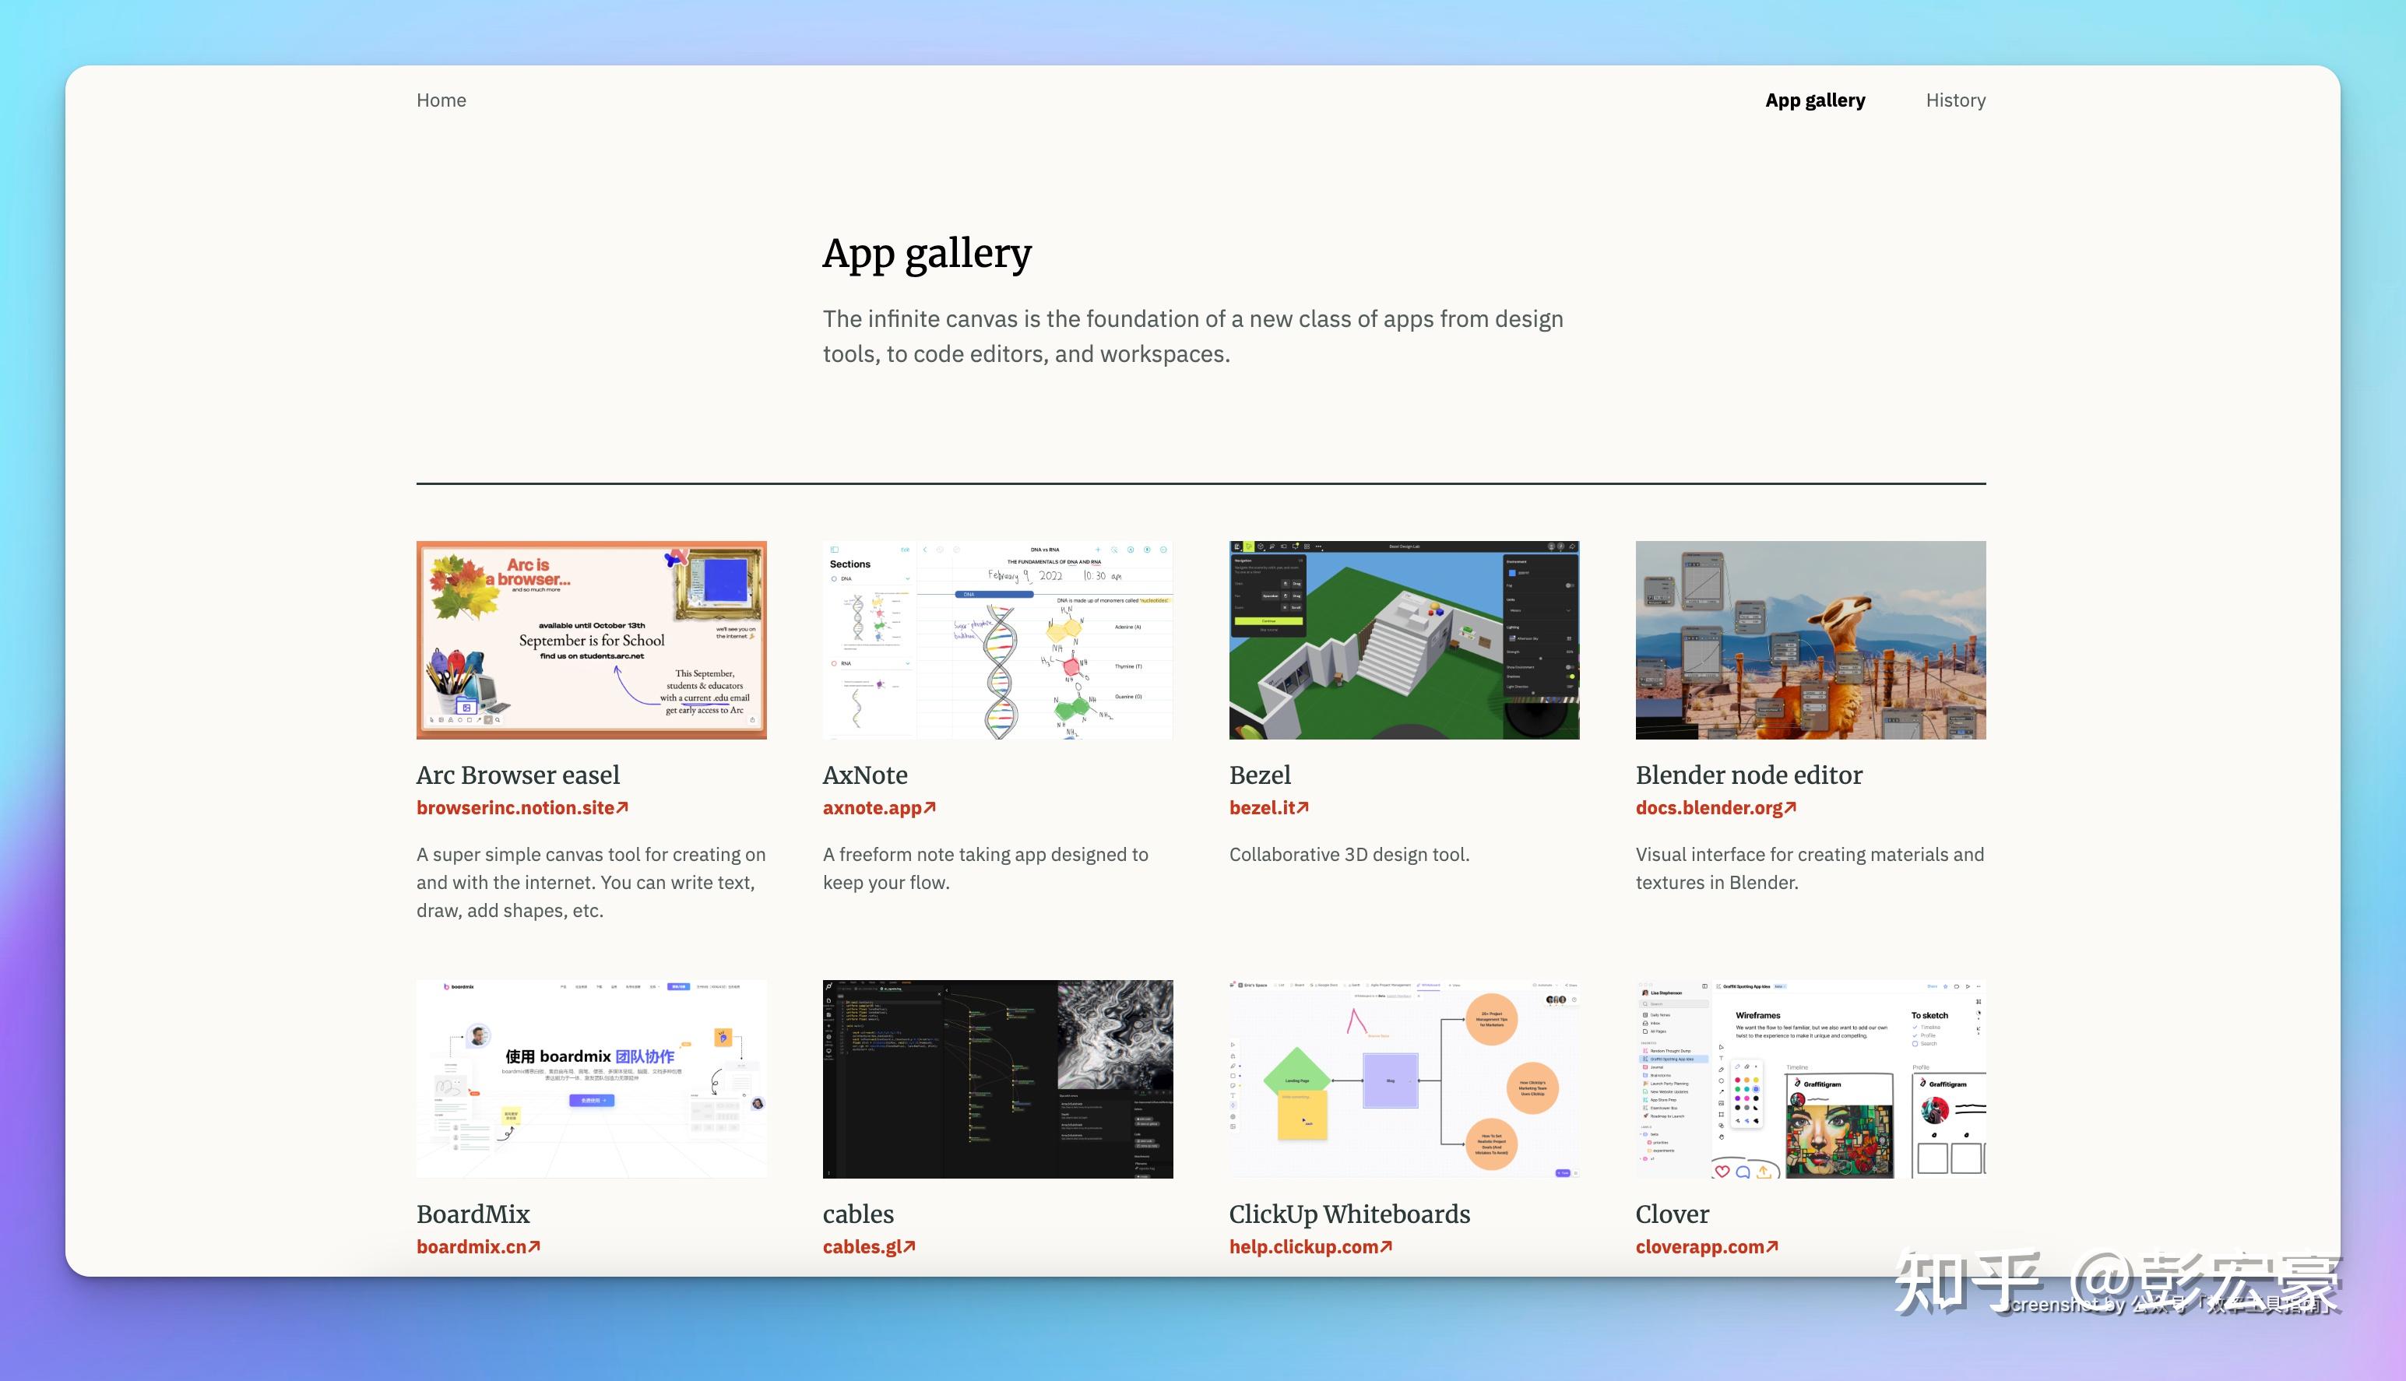Open the AxNote DNA notes thumbnail
Viewport: 2406px width, 1381px height.
pyautogui.click(x=997, y=640)
